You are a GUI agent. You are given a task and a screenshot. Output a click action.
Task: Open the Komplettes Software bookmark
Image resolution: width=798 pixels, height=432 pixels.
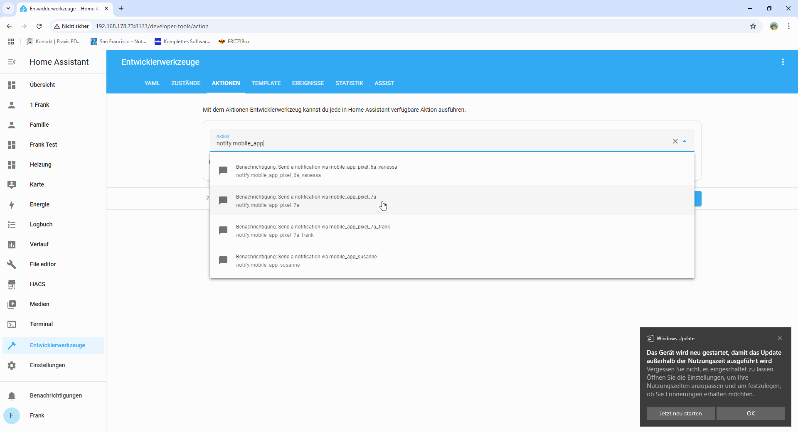[182, 42]
